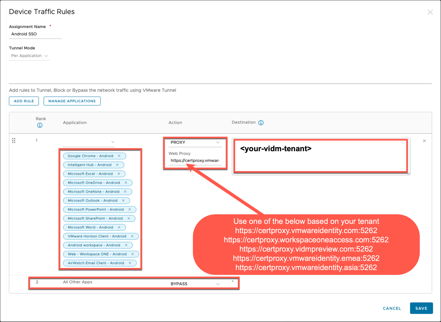Click the Rank column header
The width and height of the screenshot is (441, 322).
coord(41,119)
